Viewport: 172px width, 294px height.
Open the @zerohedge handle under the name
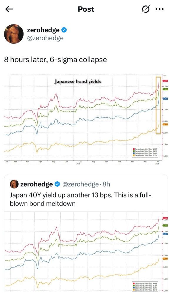(45, 38)
